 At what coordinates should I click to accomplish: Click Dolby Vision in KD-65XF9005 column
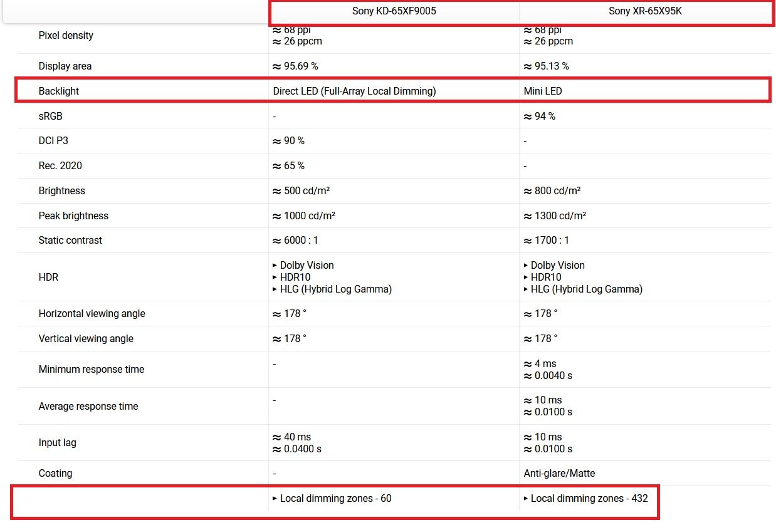303,265
